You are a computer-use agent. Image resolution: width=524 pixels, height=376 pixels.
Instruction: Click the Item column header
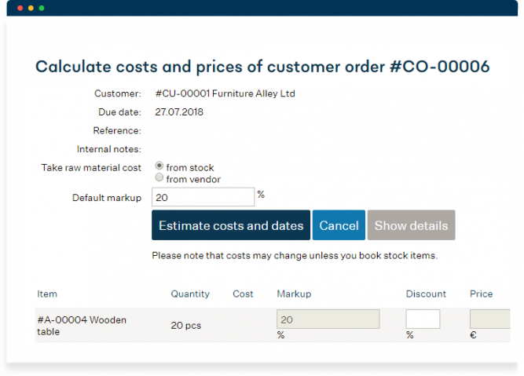pyautogui.click(x=47, y=294)
